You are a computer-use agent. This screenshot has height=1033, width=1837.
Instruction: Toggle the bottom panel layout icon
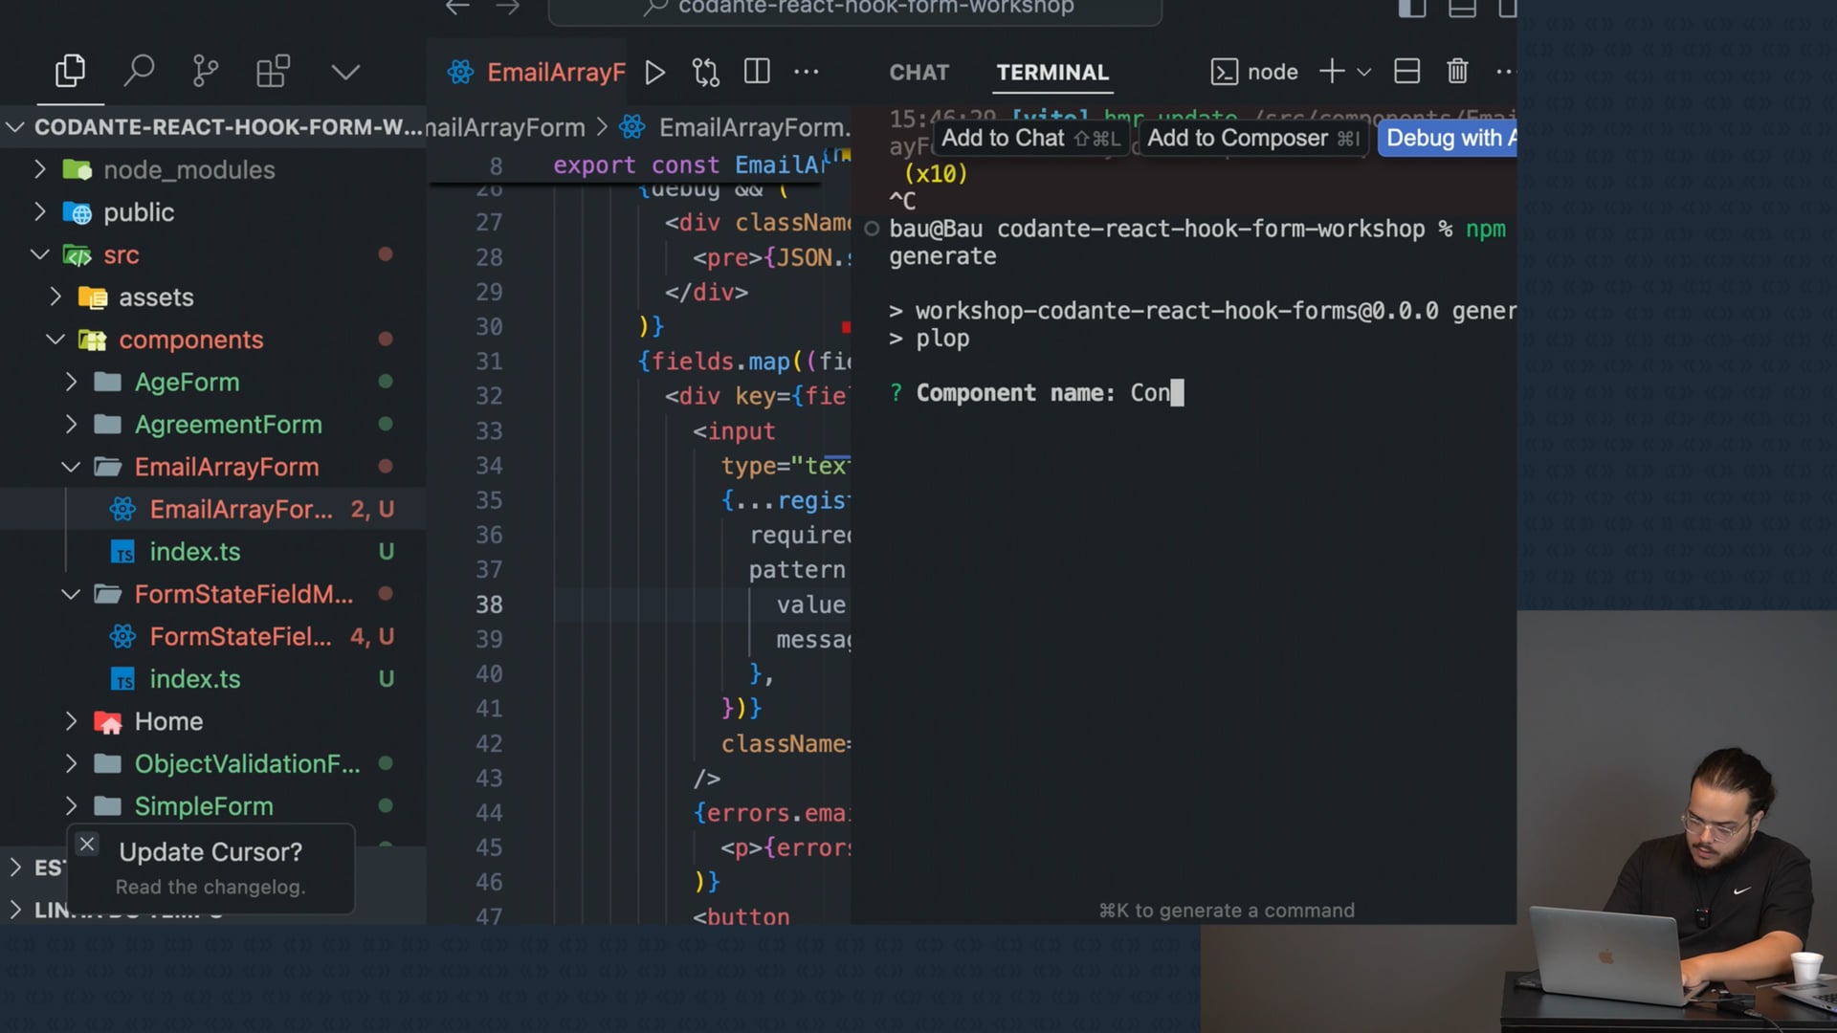tap(1462, 10)
